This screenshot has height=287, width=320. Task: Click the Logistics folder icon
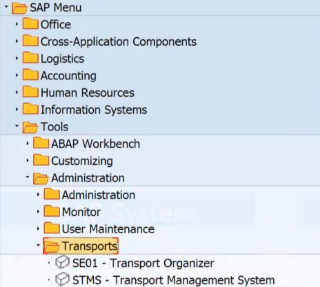[x=30, y=58]
